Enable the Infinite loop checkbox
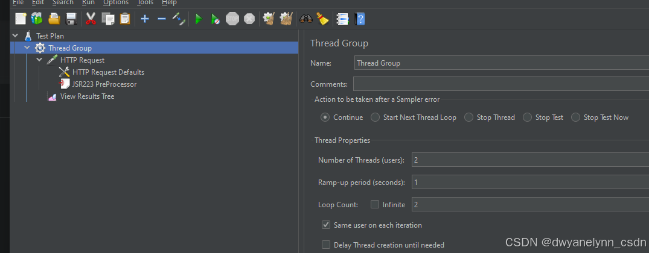The height and width of the screenshot is (253, 649). (374, 204)
